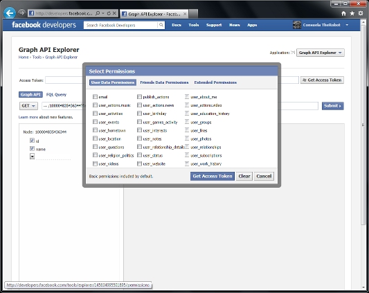The height and width of the screenshot is (293, 369).
Task: Click the search magnifier in address bar
Action: click(98, 13)
